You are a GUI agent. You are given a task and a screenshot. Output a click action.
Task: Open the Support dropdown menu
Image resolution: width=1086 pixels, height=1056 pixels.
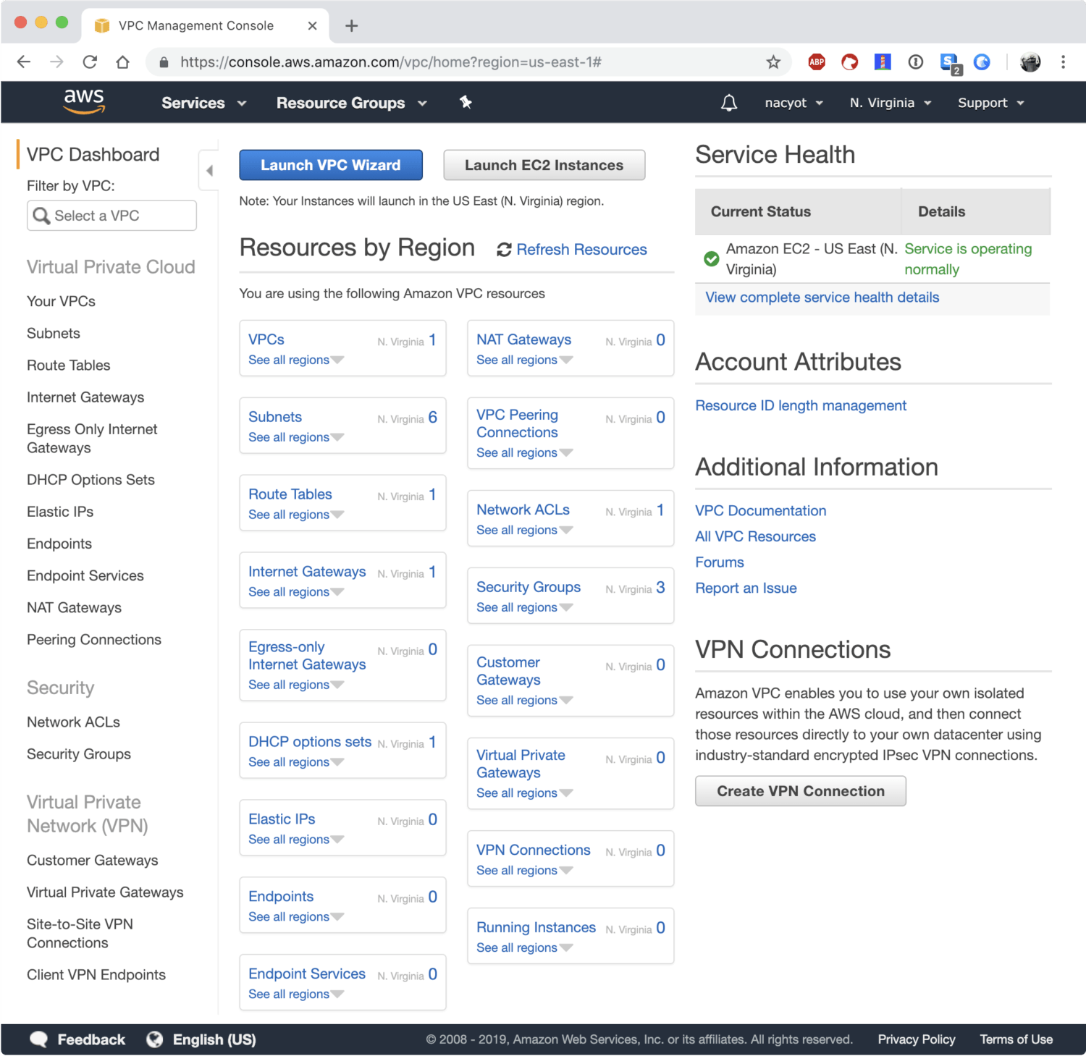[991, 103]
